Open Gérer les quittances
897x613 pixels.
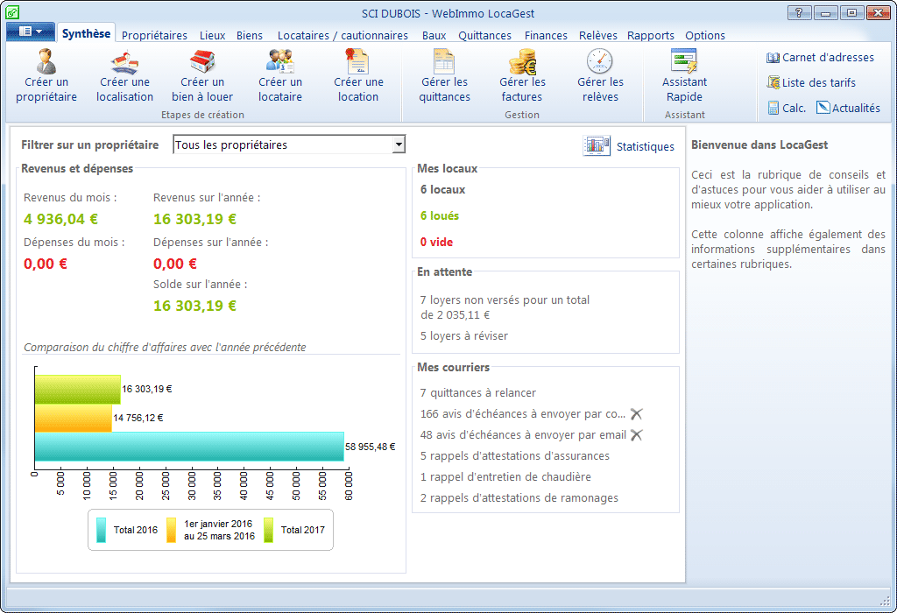click(x=444, y=63)
